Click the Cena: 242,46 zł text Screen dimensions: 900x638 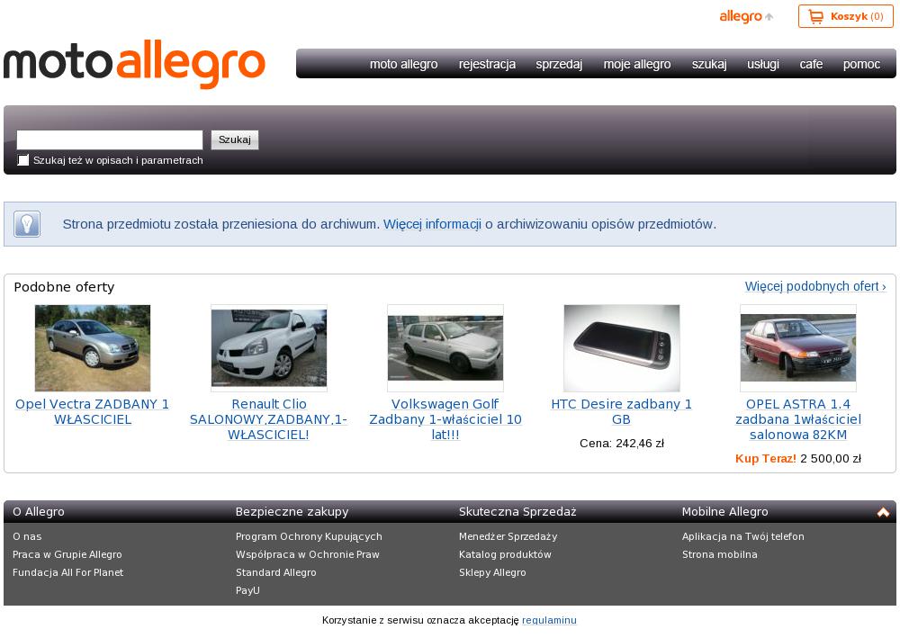622,444
